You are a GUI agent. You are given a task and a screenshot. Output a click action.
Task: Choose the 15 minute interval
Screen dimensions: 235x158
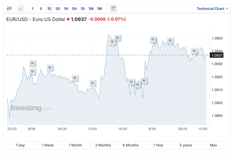[49, 9]
